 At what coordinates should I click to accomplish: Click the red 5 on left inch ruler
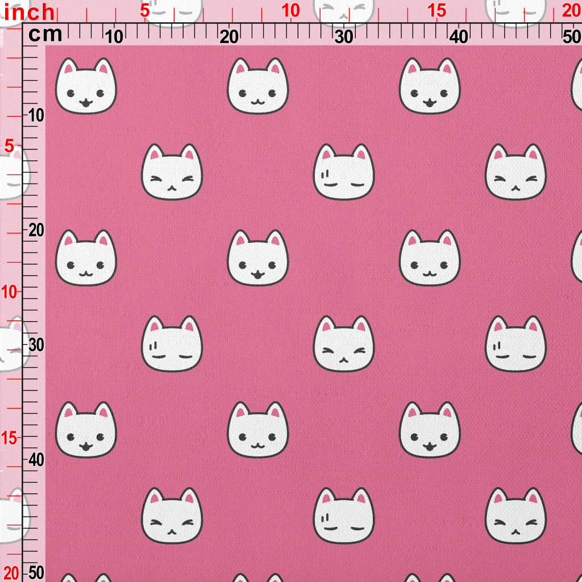click(x=10, y=147)
